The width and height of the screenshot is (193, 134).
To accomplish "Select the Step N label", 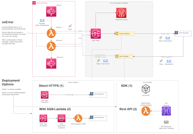I will pyautogui.click(x=59, y=5).
